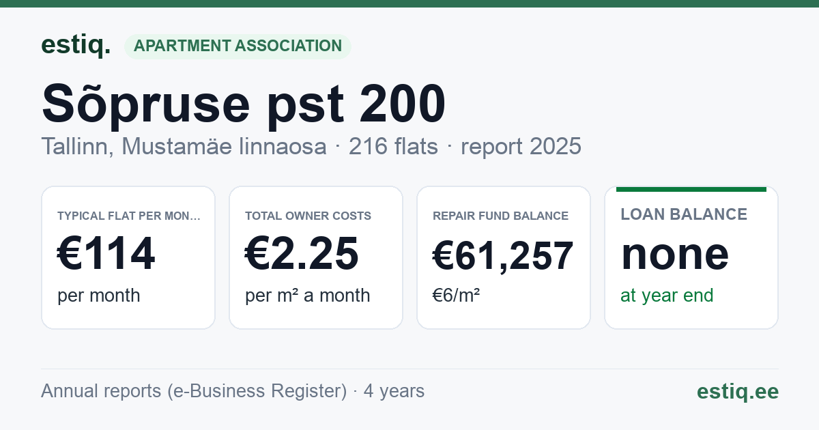The height and width of the screenshot is (430, 819).
Task: Click the Tallinn, Mustamäe linnaosa subtitle
Action: (x=184, y=146)
